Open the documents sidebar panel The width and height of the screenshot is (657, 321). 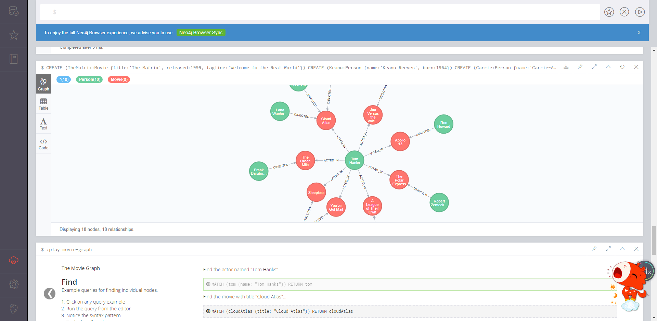coord(14,59)
